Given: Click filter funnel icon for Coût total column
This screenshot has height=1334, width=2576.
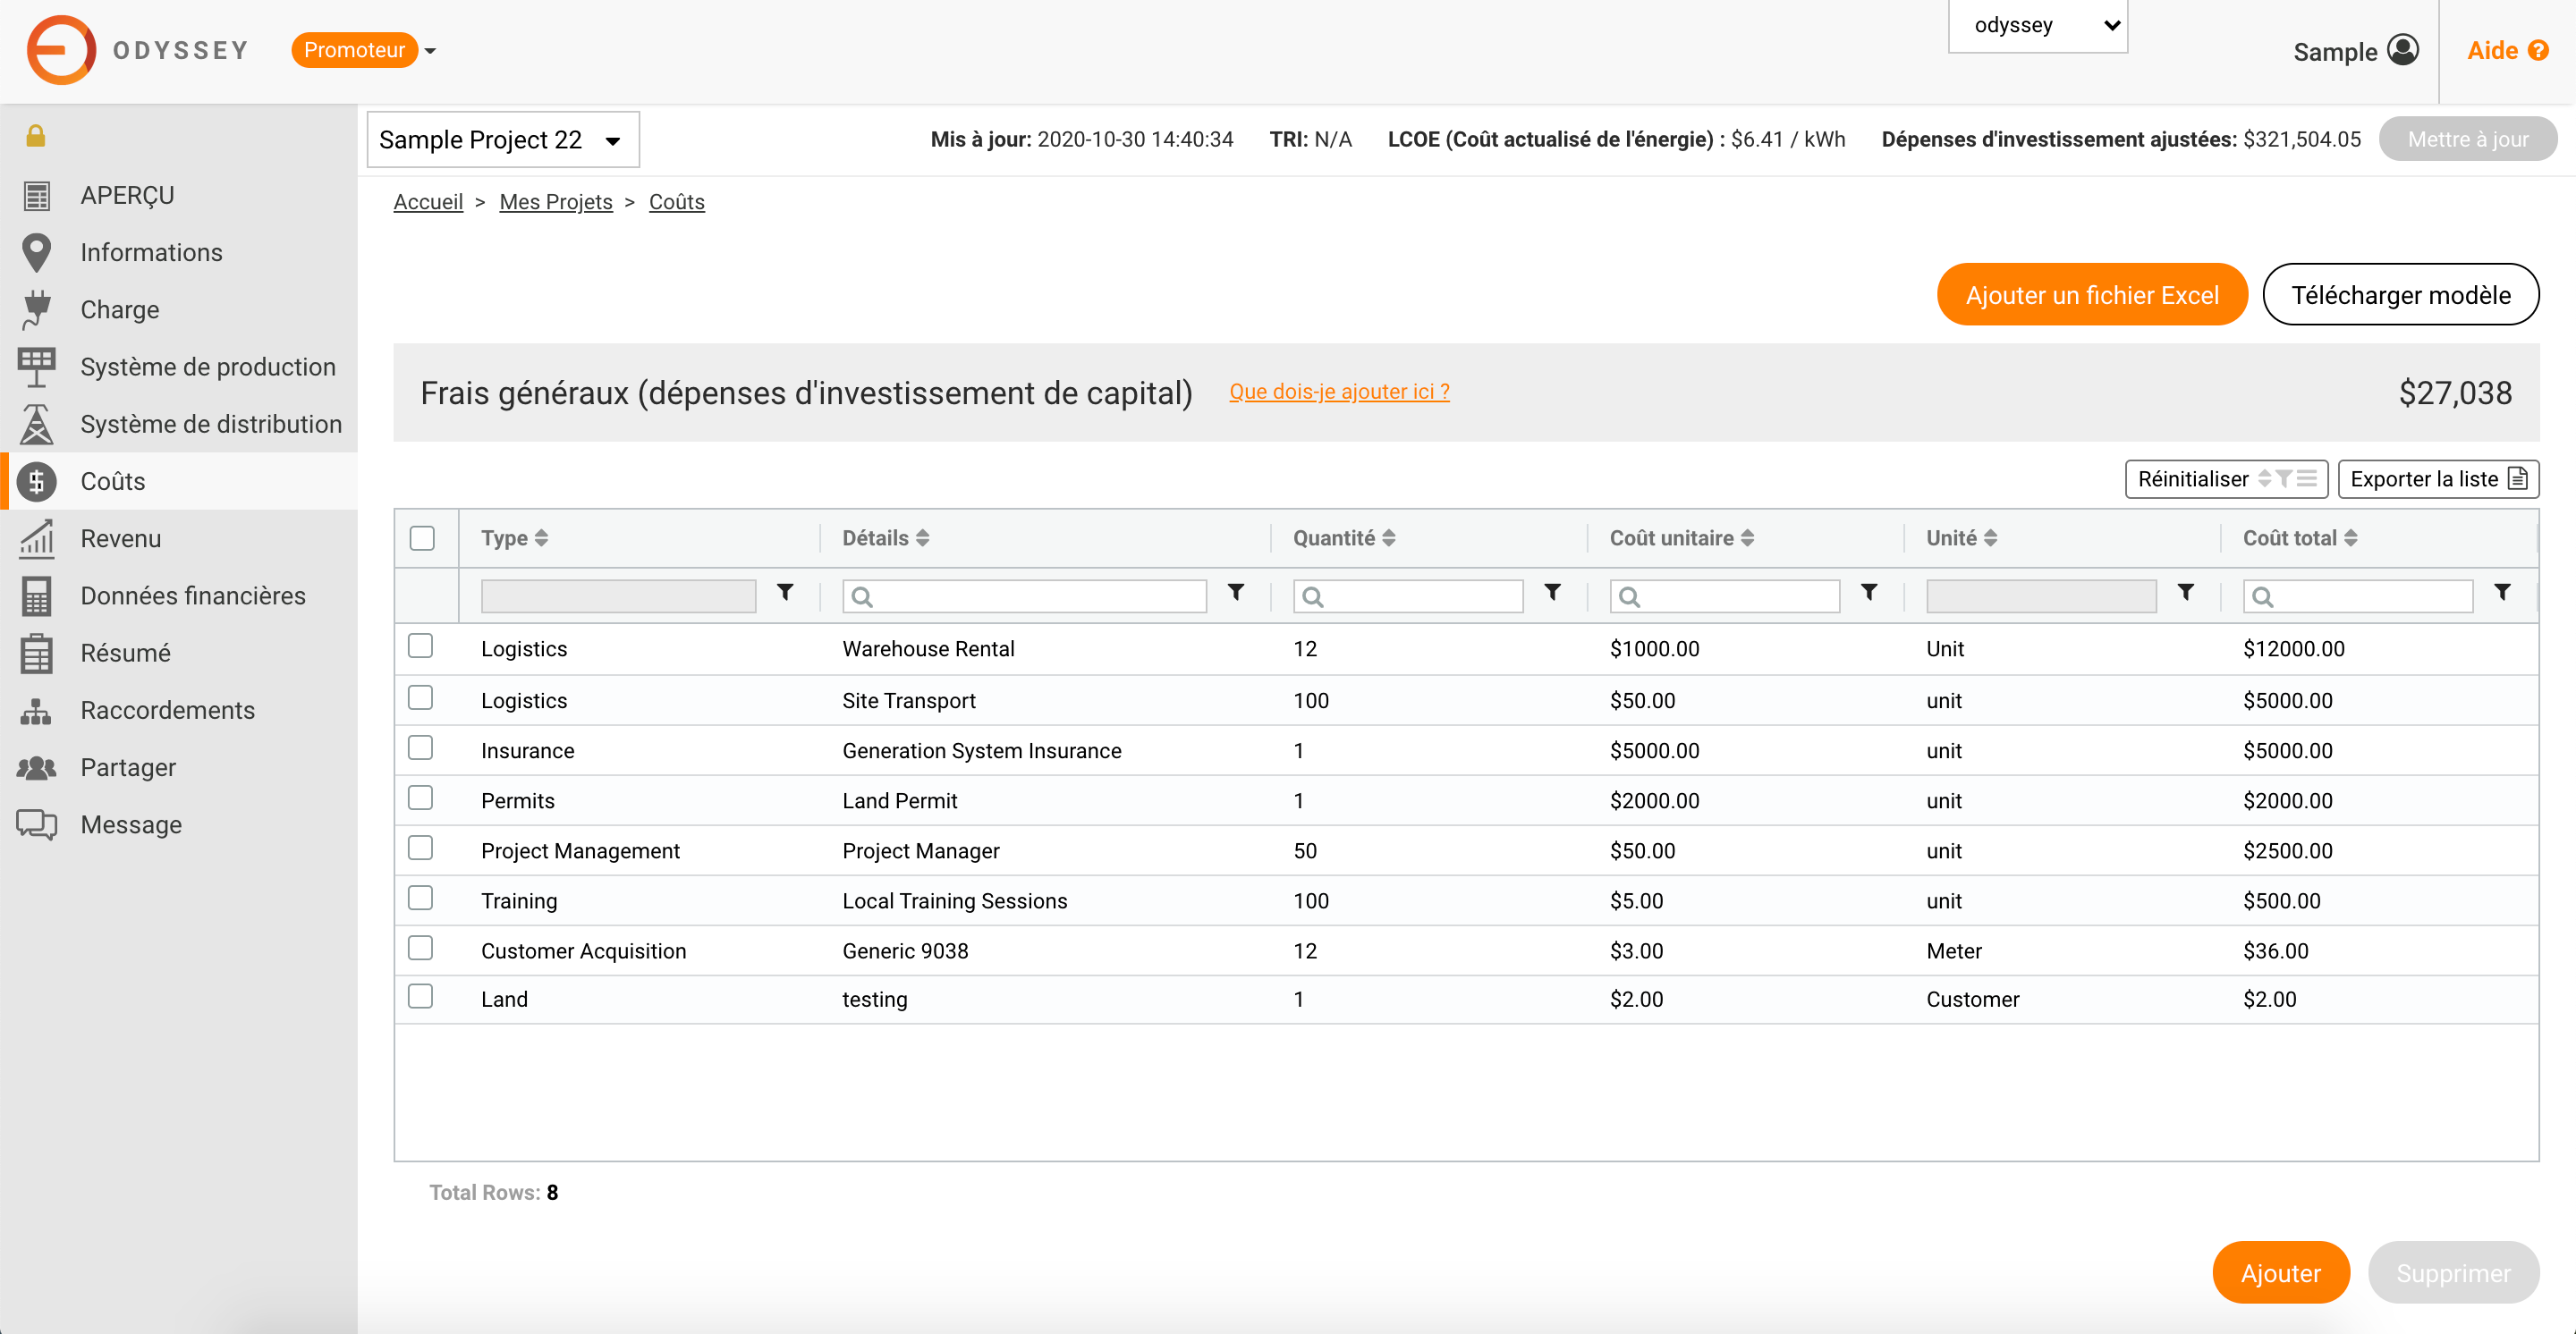Looking at the screenshot, I should coord(2502,593).
